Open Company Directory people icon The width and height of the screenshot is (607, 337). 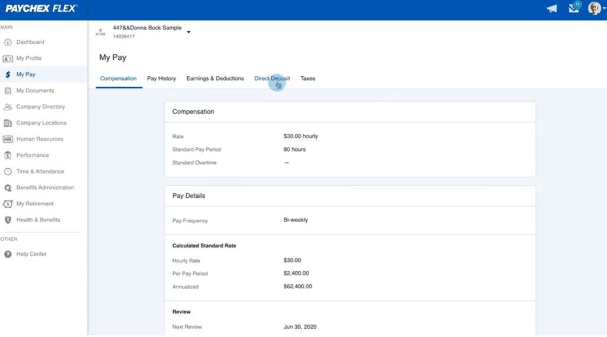point(8,107)
